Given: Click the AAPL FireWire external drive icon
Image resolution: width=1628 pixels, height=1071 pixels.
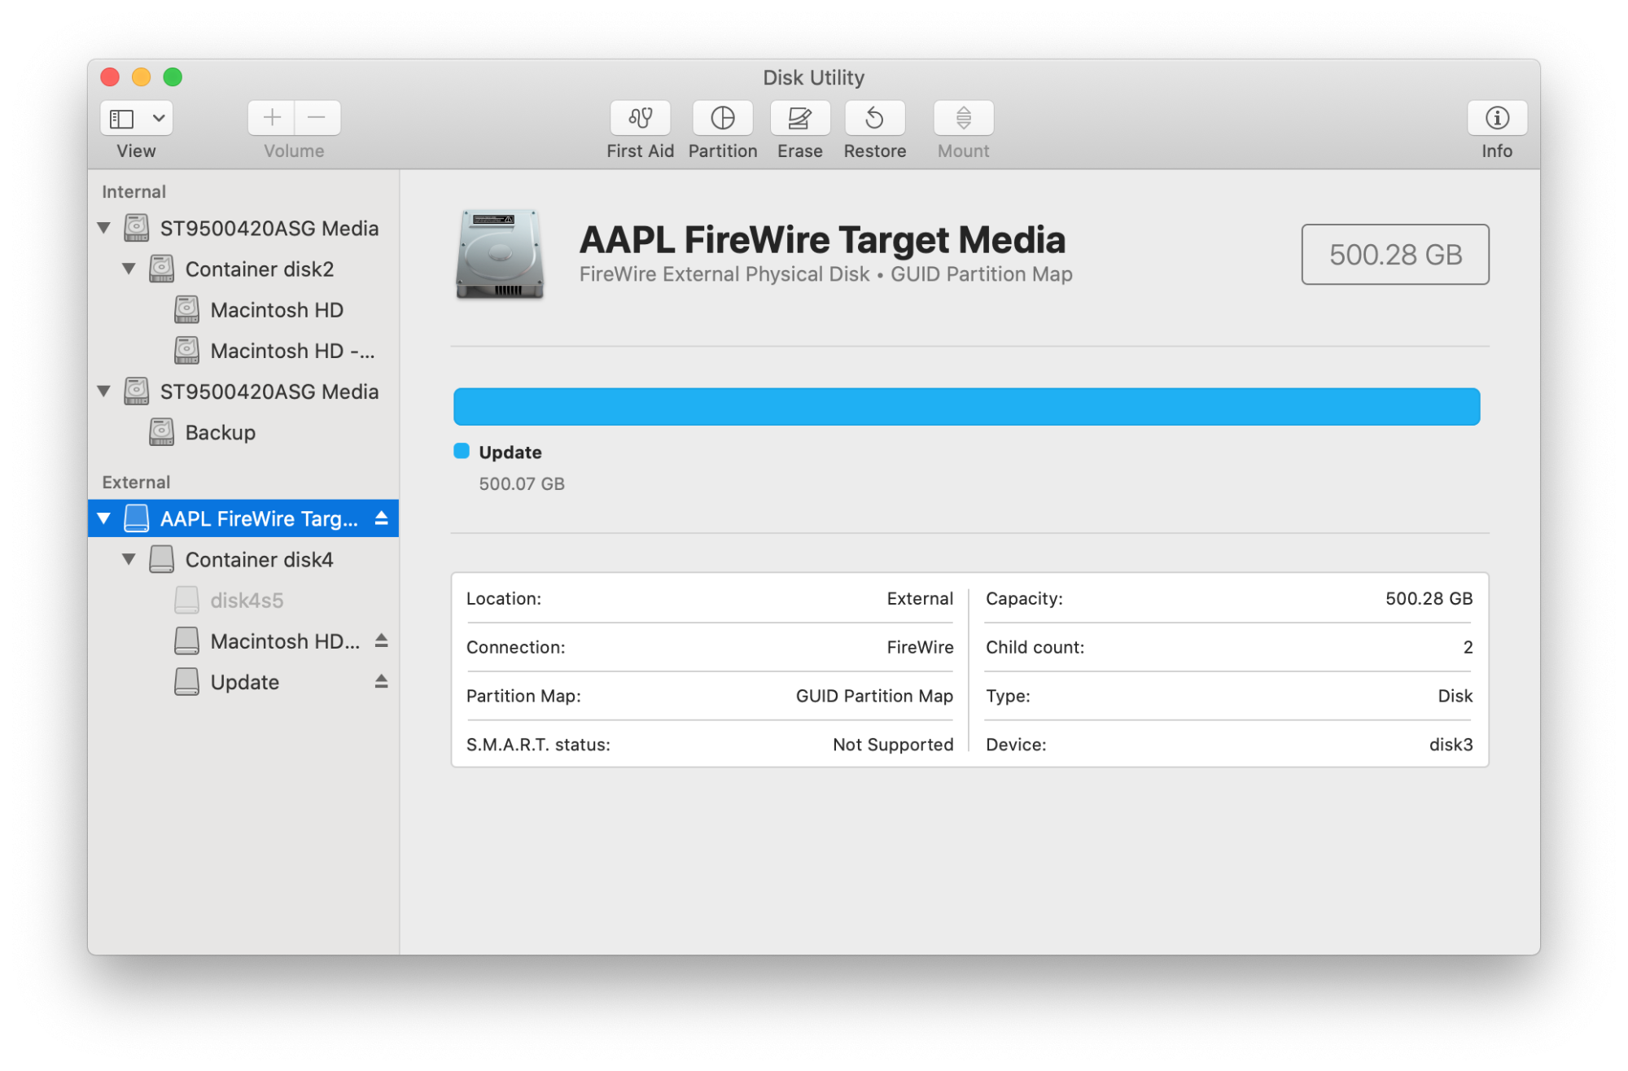Looking at the screenshot, I should pos(136,518).
